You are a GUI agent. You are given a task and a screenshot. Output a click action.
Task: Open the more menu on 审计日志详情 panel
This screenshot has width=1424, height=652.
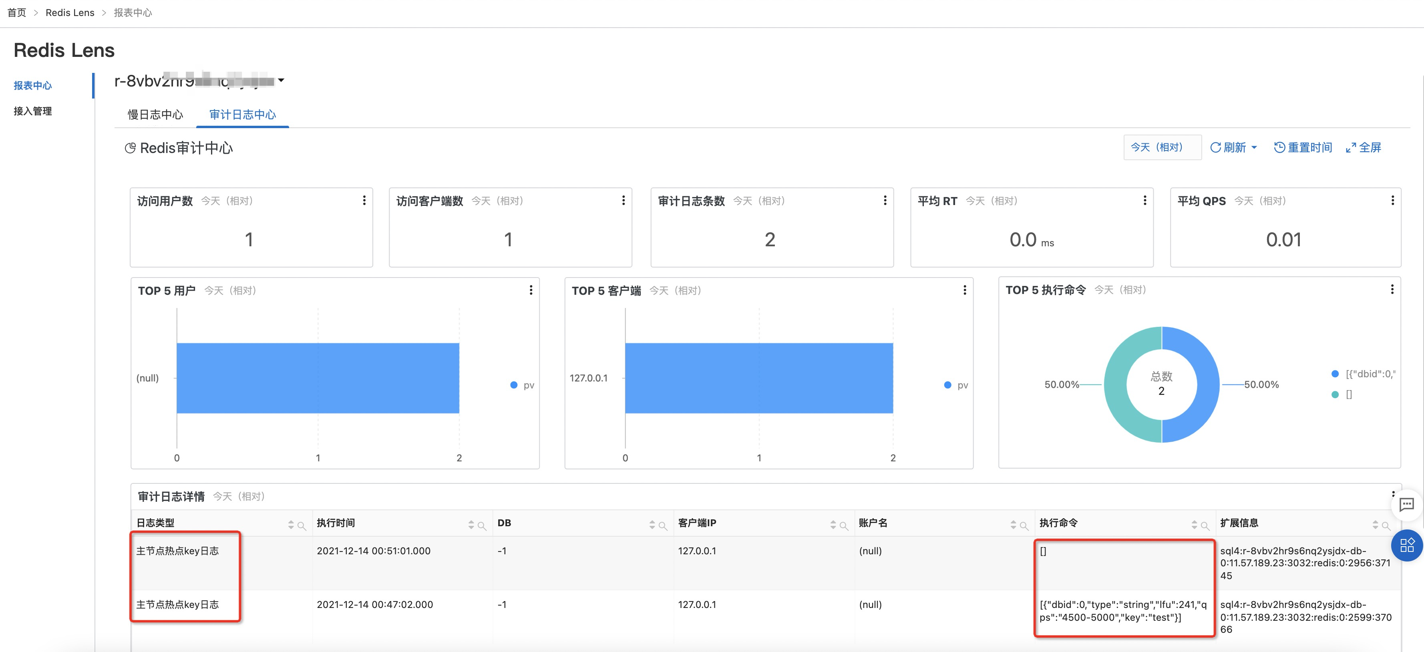[1392, 493]
